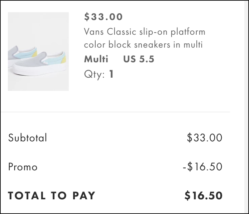The image size is (249, 214).
Task: Click the Promo label
Action: [23, 167]
